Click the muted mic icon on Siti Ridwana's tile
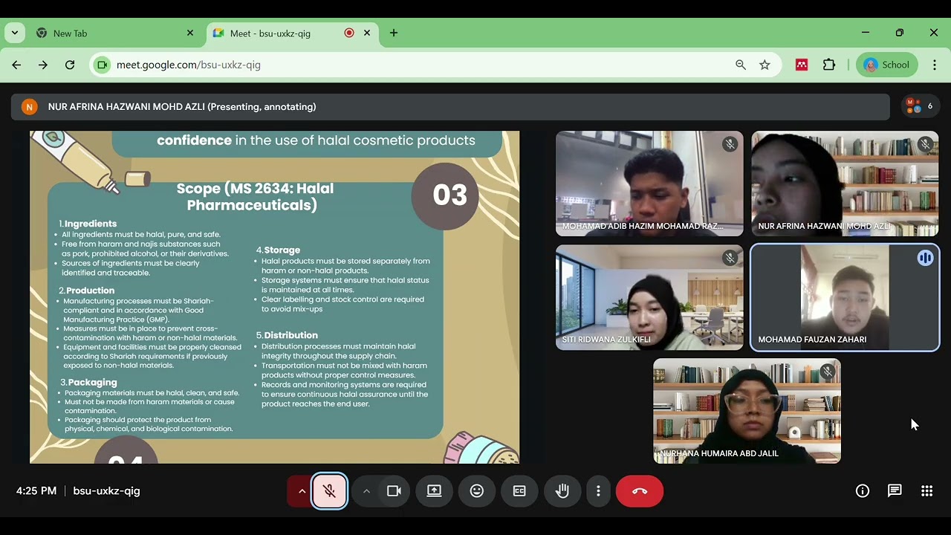951x535 pixels. pyautogui.click(x=730, y=258)
